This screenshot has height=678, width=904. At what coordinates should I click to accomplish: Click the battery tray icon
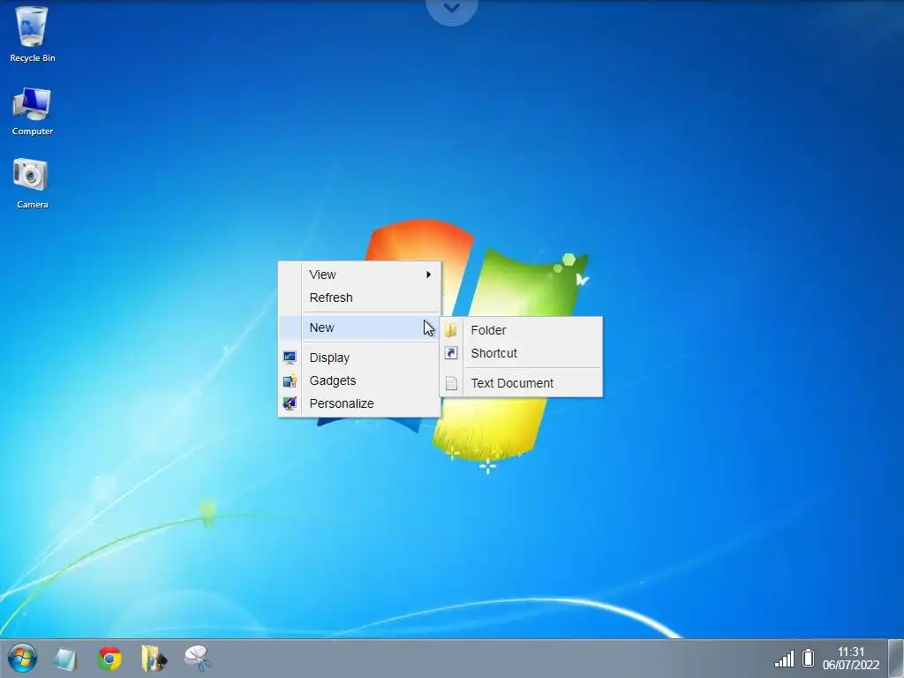click(x=809, y=658)
